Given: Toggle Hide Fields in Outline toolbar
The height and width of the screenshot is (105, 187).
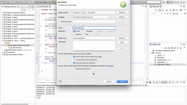Looking at the screenshot, I should coord(172,48).
